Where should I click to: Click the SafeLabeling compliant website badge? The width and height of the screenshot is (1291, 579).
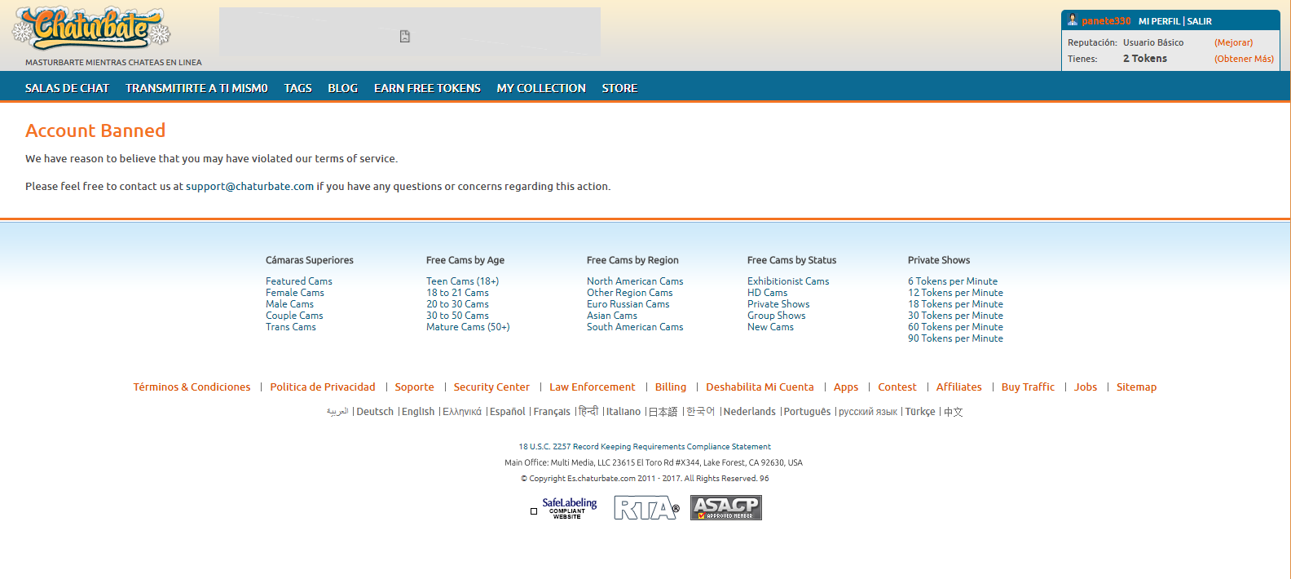568,508
